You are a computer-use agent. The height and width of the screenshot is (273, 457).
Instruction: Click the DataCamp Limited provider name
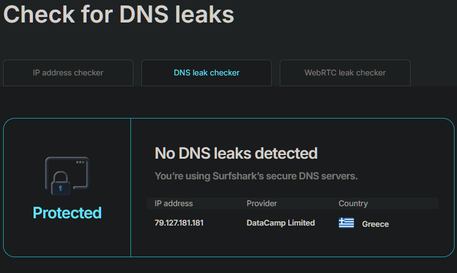click(280, 223)
